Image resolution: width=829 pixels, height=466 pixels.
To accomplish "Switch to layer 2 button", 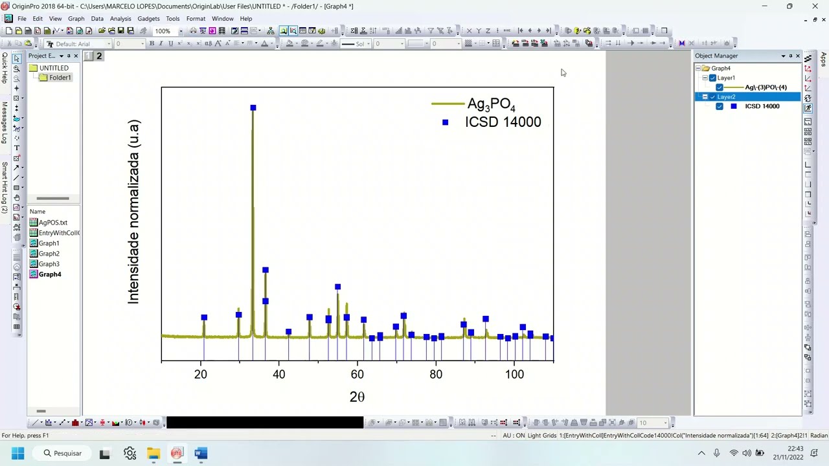I will (x=99, y=56).
